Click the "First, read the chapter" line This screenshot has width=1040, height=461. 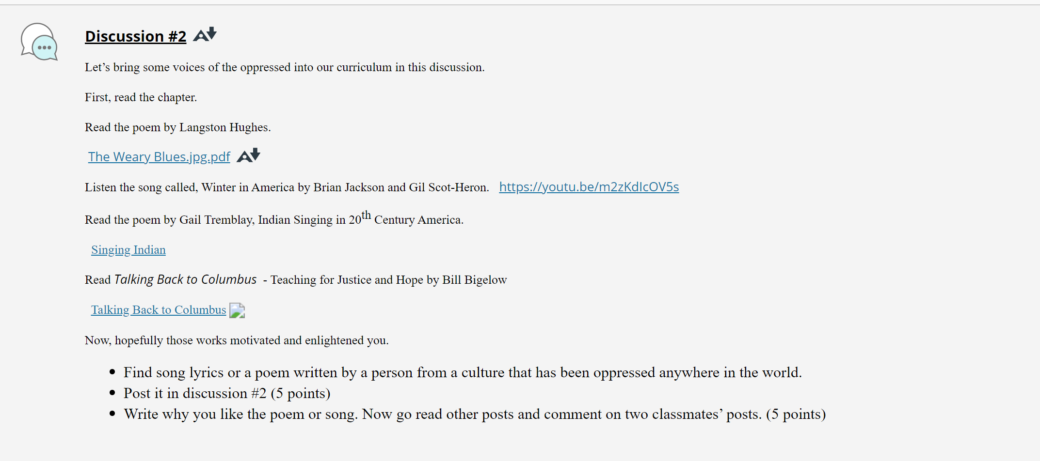click(x=141, y=97)
